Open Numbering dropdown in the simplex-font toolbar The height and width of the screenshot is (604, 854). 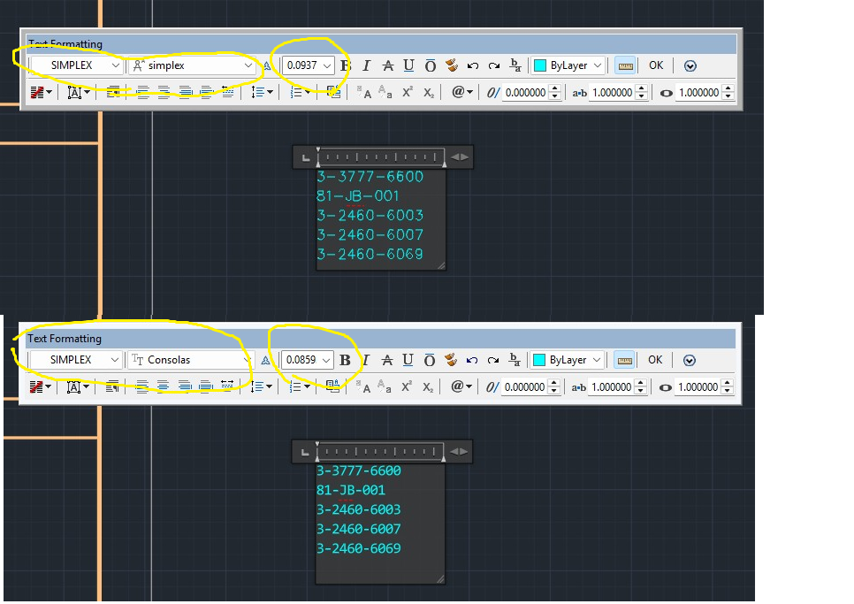pos(300,93)
